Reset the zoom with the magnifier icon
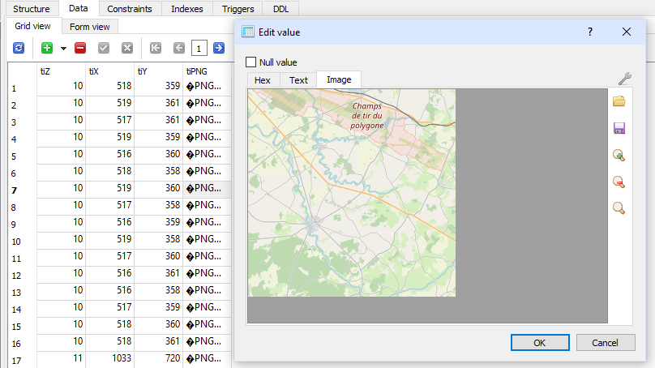This screenshot has width=655, height=368. point(619,208)
